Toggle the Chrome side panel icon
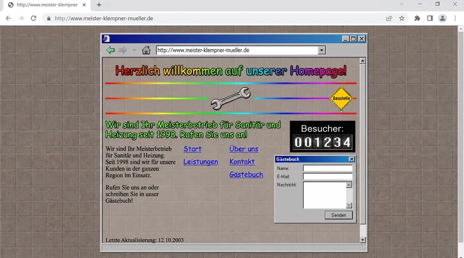This screenshot has width=464, height=258. coord(430,19)
